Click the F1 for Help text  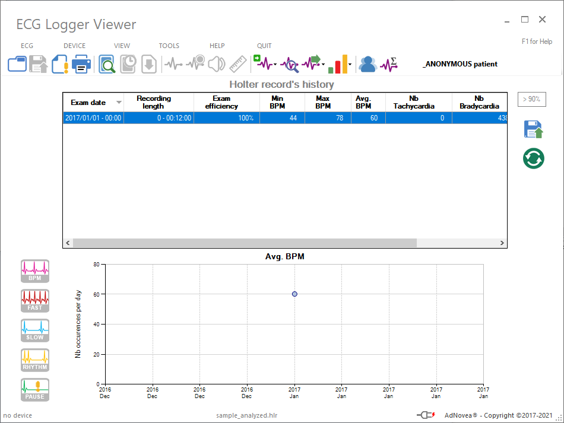pyautogui.click(x=537, y=42)
